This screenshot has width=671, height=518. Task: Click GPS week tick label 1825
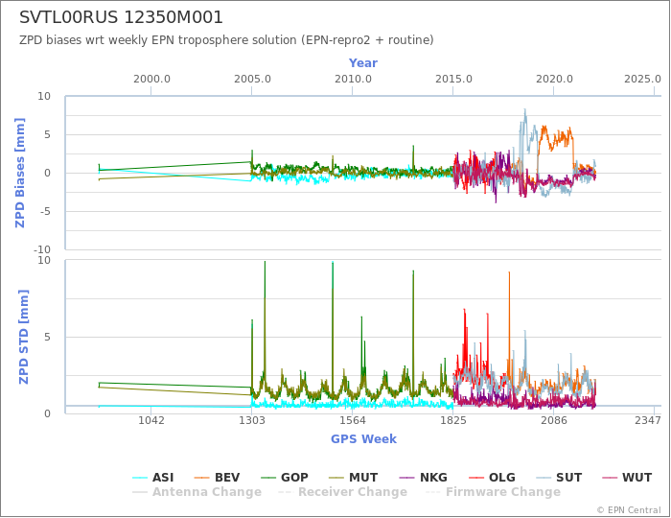[453, 420]
